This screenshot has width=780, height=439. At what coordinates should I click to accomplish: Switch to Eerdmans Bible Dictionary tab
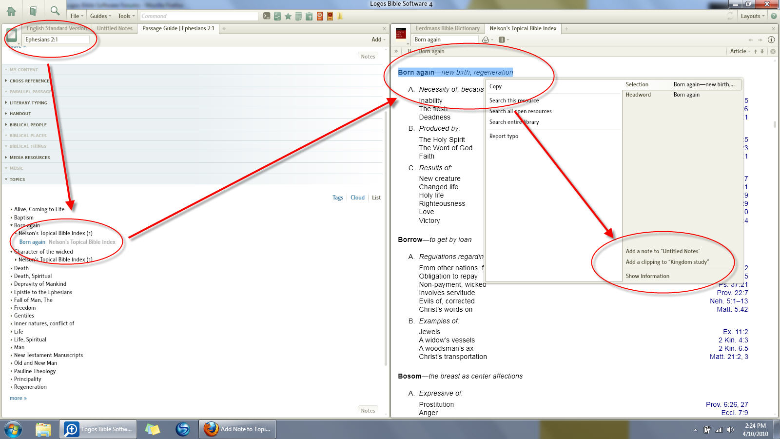point(448,28)
